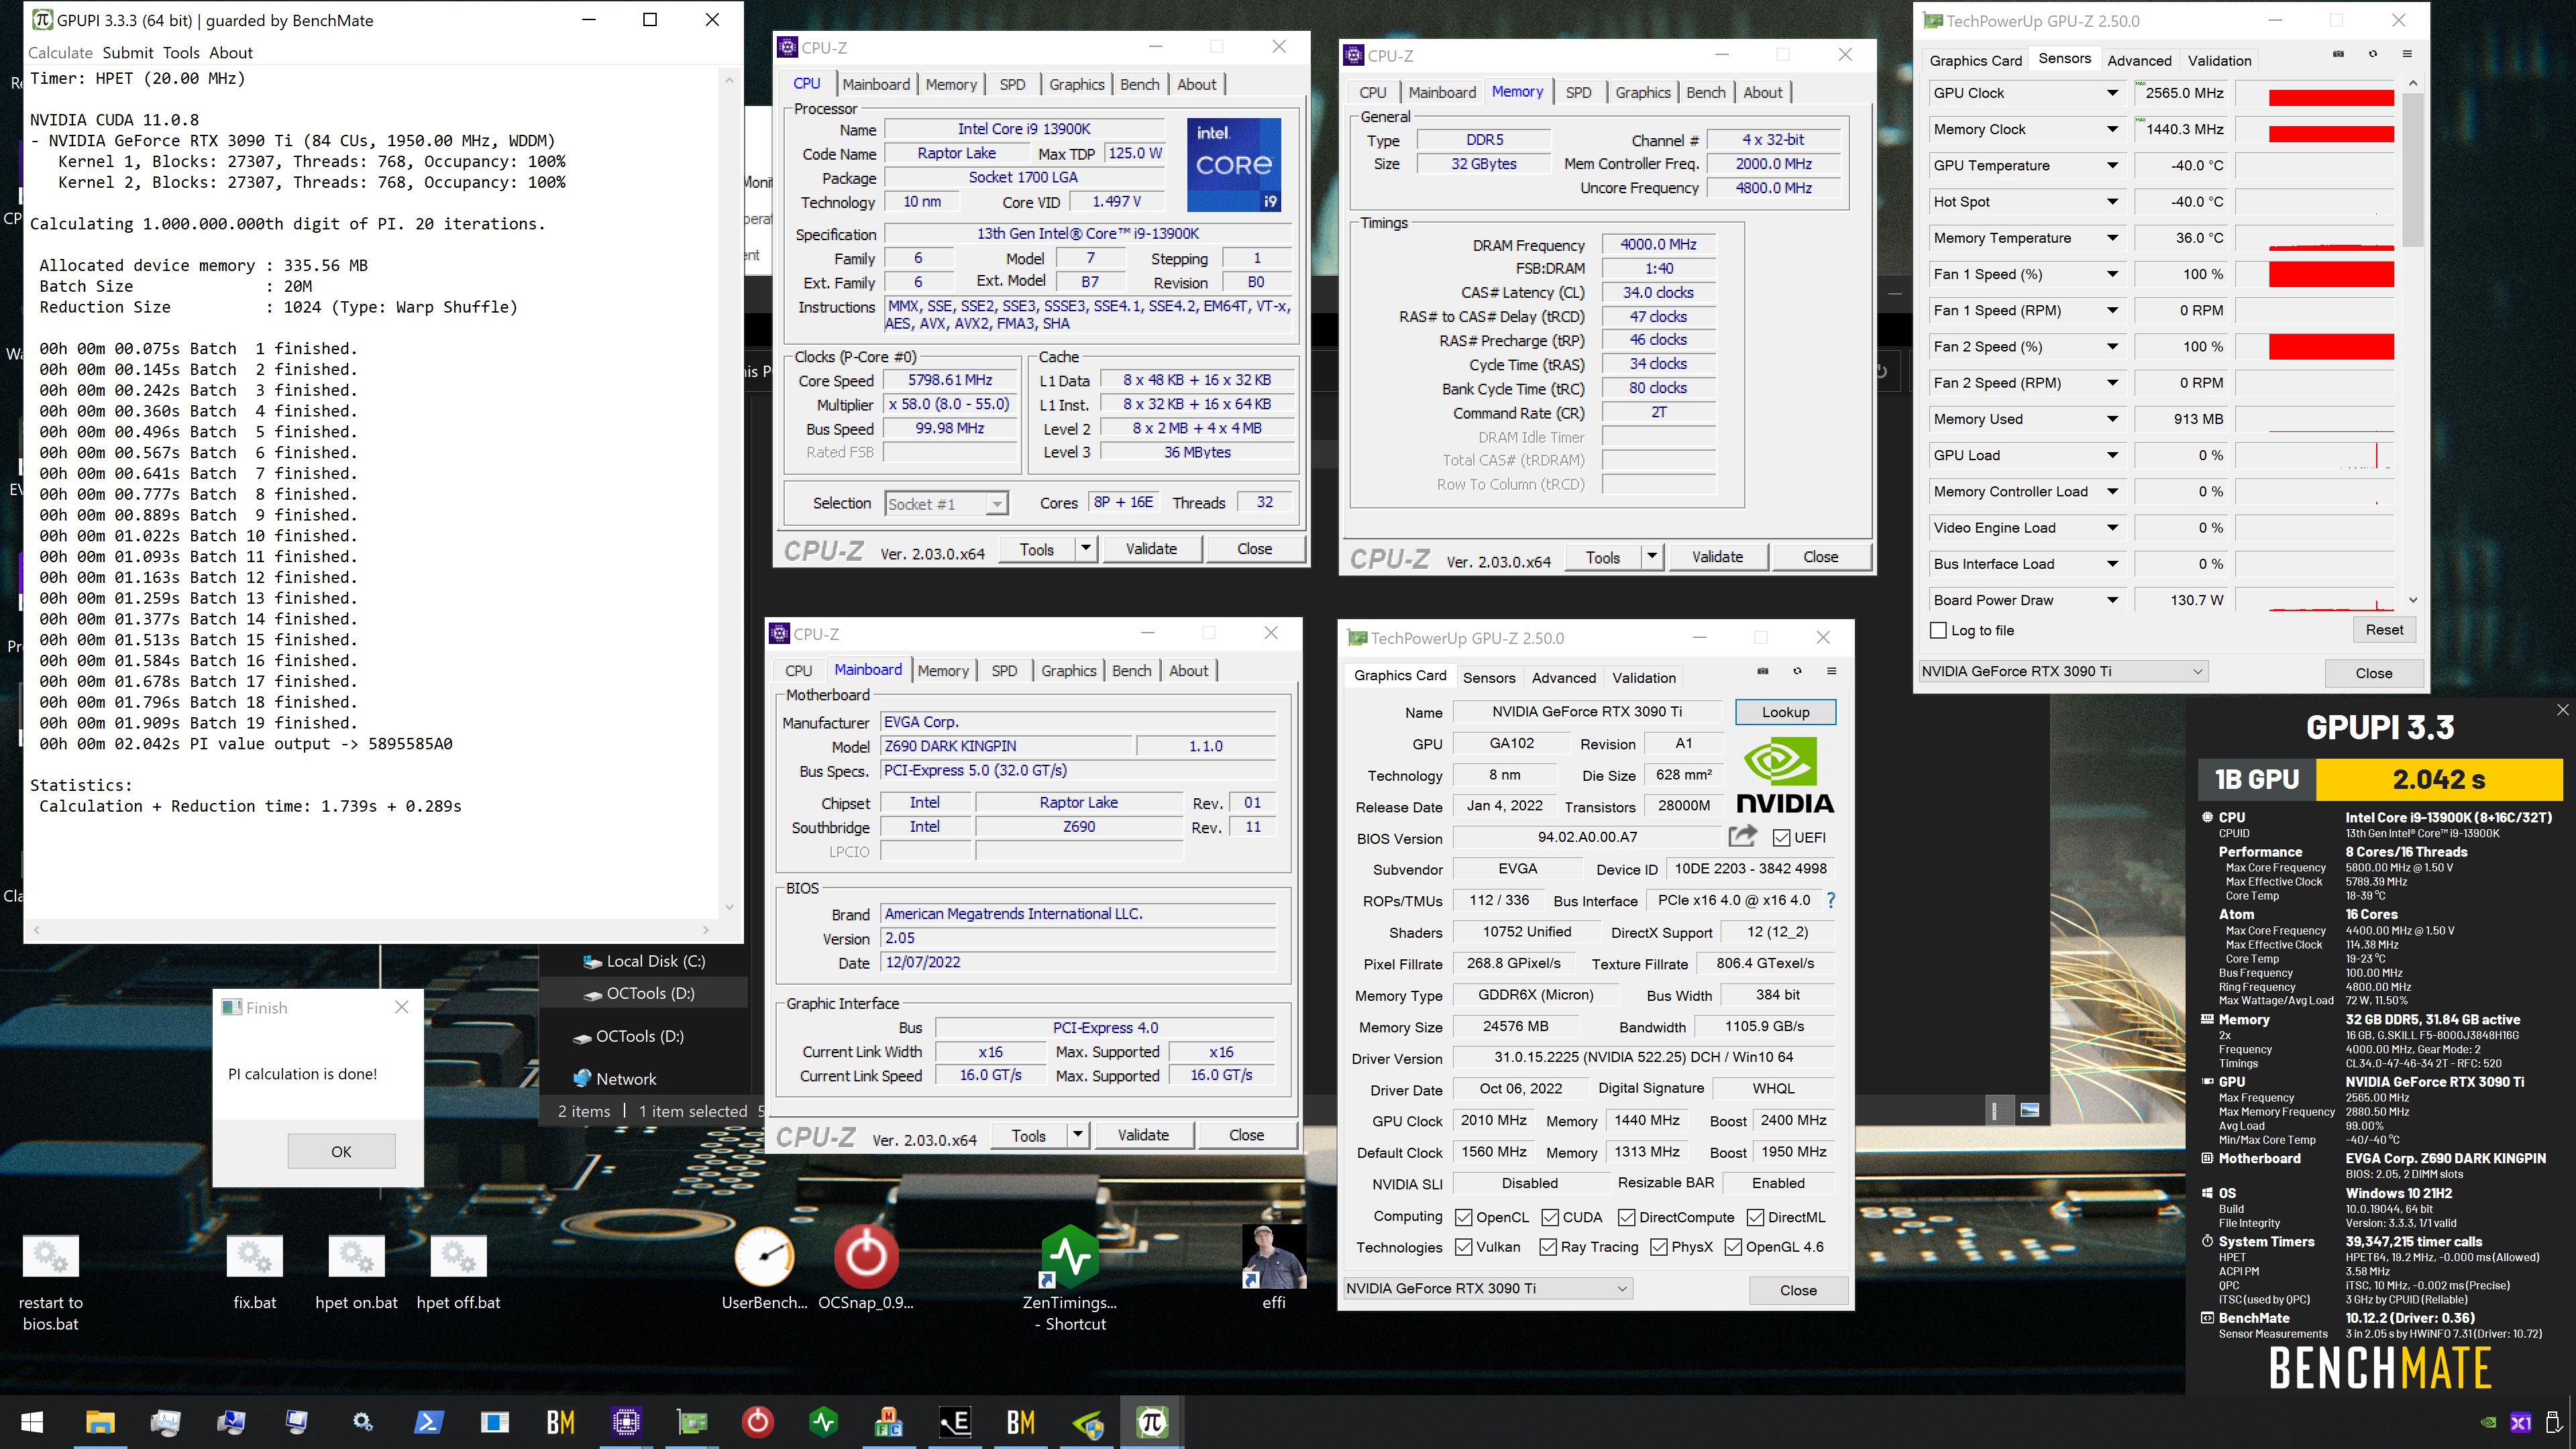The height and width of the screenshot is (1449, 2576).
Task: Open the UserBench desktop shortcut
Action: 765,1267
